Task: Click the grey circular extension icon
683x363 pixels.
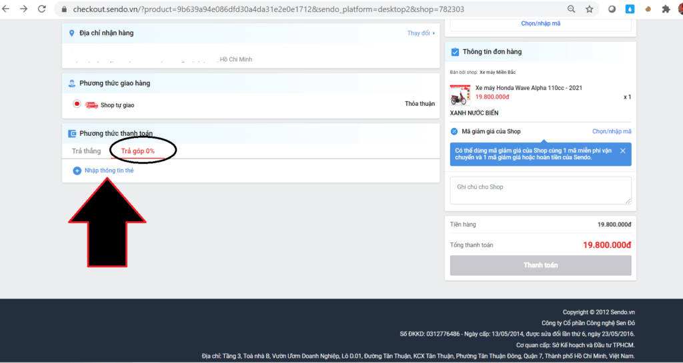Action: pyautogui.click(x=612, y=9)
